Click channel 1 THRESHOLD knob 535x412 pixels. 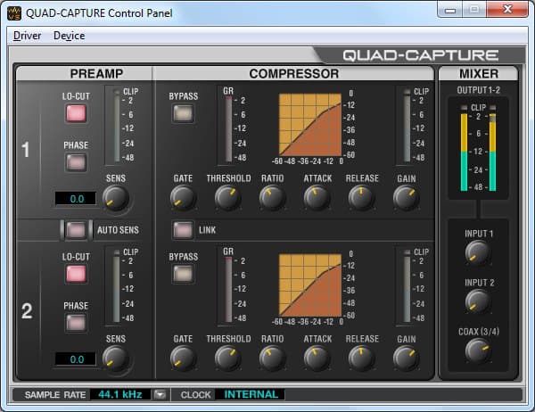[x=228, y=198]
